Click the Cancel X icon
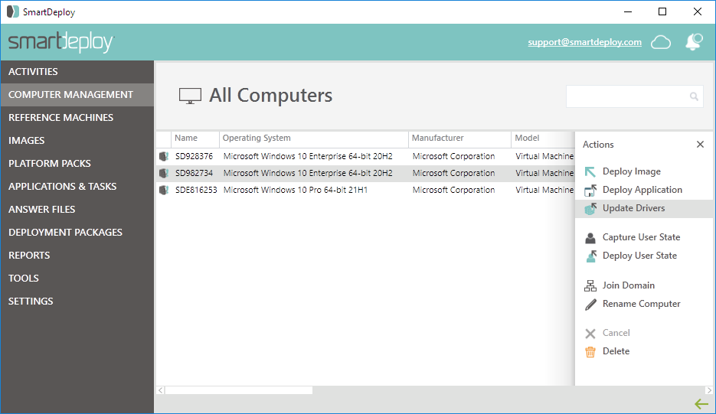 pos(590,334)
